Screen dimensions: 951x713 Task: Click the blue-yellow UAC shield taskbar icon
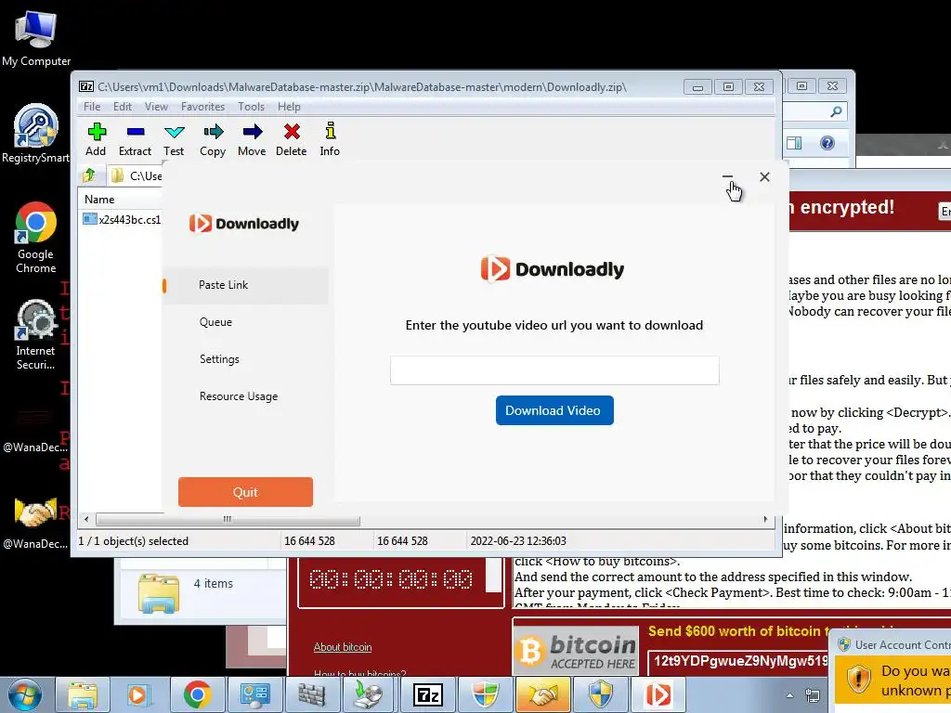(601, 694)
